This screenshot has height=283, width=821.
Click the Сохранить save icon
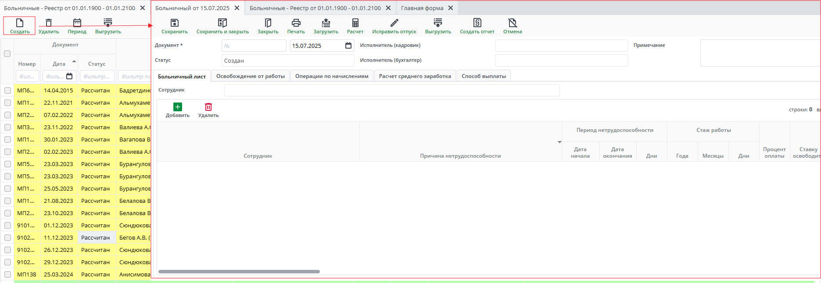(x=174, y=23)
